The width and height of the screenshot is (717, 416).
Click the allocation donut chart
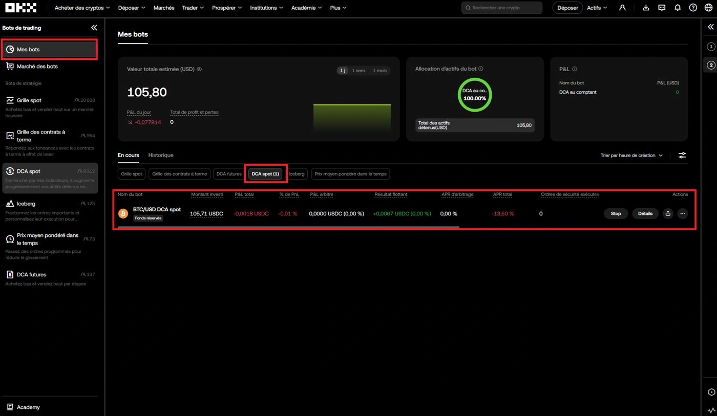pos(474,94)
